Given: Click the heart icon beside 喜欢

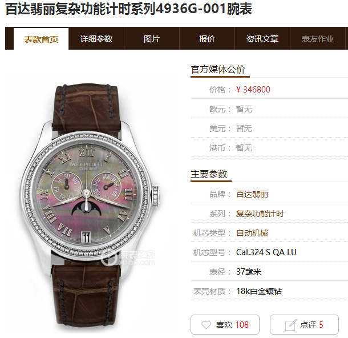Looking at the screenshot, I should (x=206, y=325).
